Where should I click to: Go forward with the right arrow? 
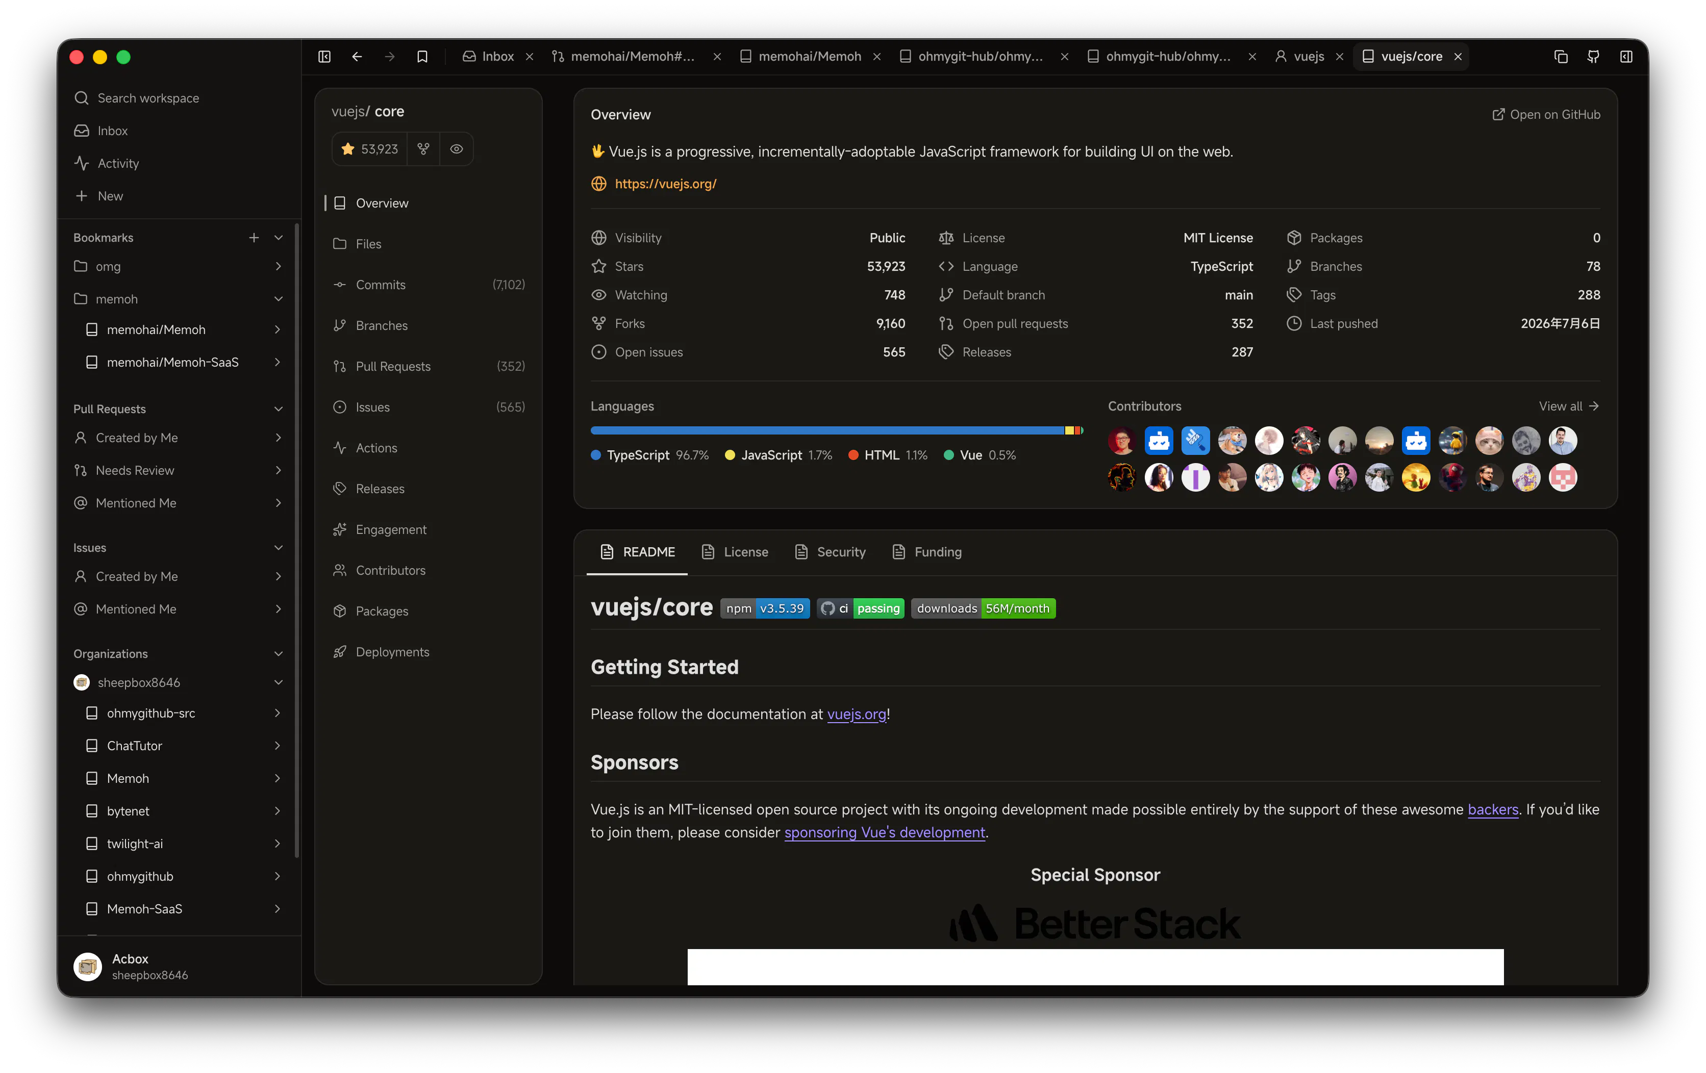point(390,57)
